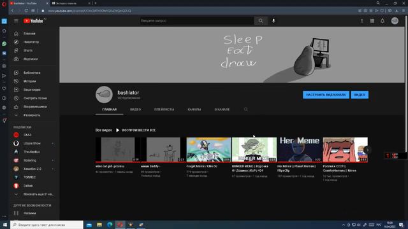The width and height of the screenshot is (408, 229).
Task: Click НАСТРОИТЬ ВИД КАНАЛА button
Action: click(x=326, y=95)
